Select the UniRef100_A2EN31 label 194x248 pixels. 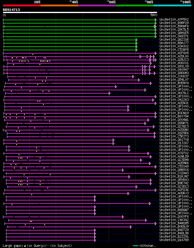174,103
